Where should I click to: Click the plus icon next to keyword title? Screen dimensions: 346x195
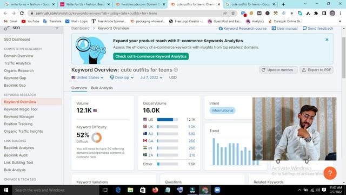(176, 70)
